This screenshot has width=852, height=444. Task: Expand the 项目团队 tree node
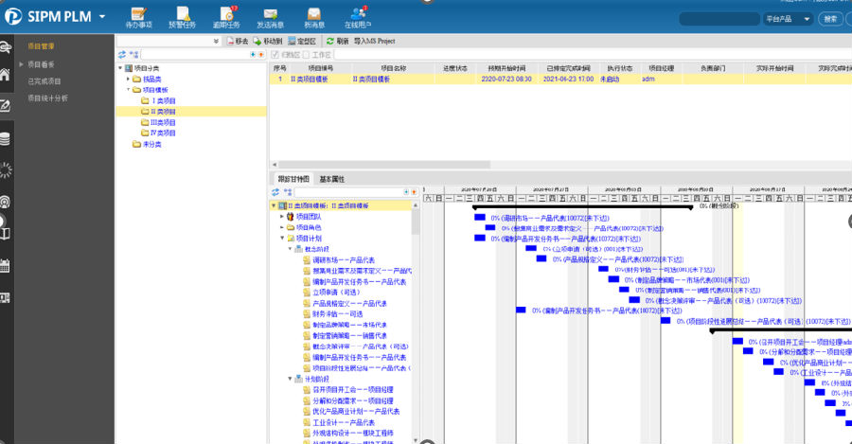(x=282, y=217)
